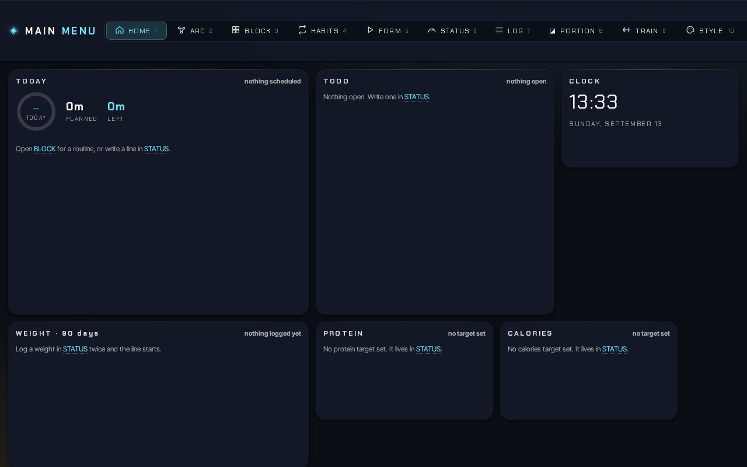Image resolution: width=747 pixels, height=467 pixels.
Task: Select the STATUS tab label
Action: [455, 31]
